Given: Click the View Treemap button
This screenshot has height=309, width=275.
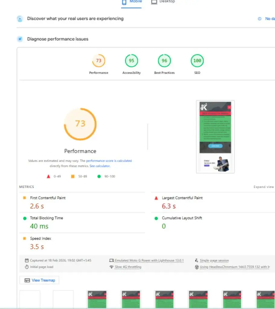Looking at the screenshot, I should pyautogui.click(x=39, y=280).
